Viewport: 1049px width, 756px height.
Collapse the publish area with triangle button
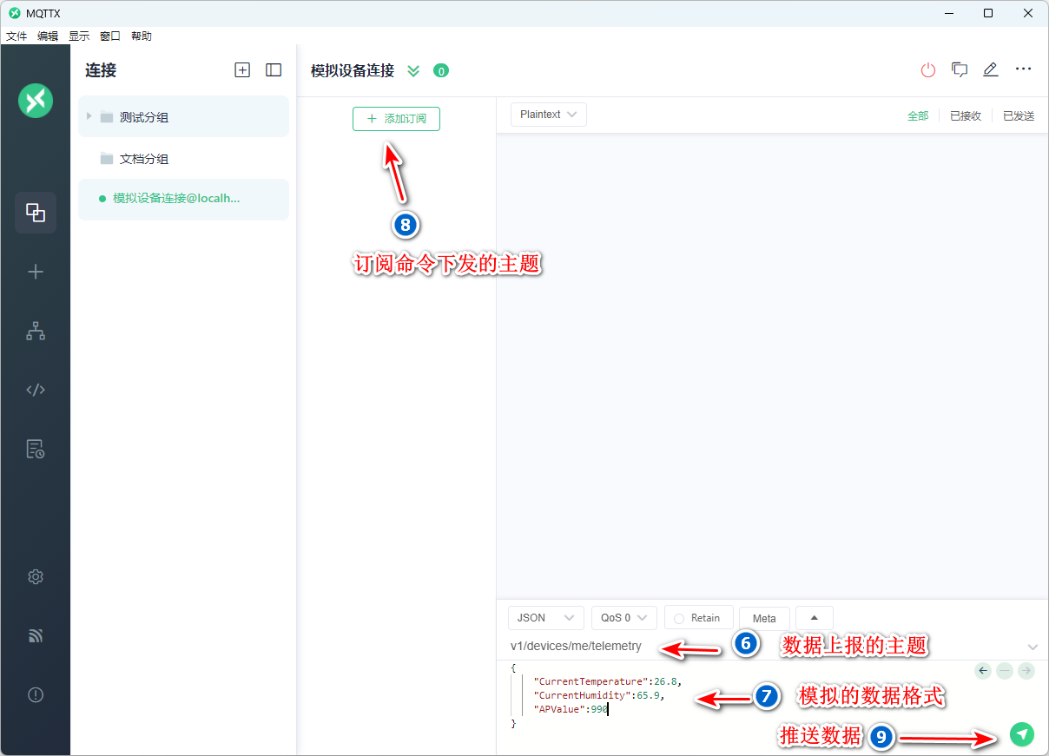814,617
